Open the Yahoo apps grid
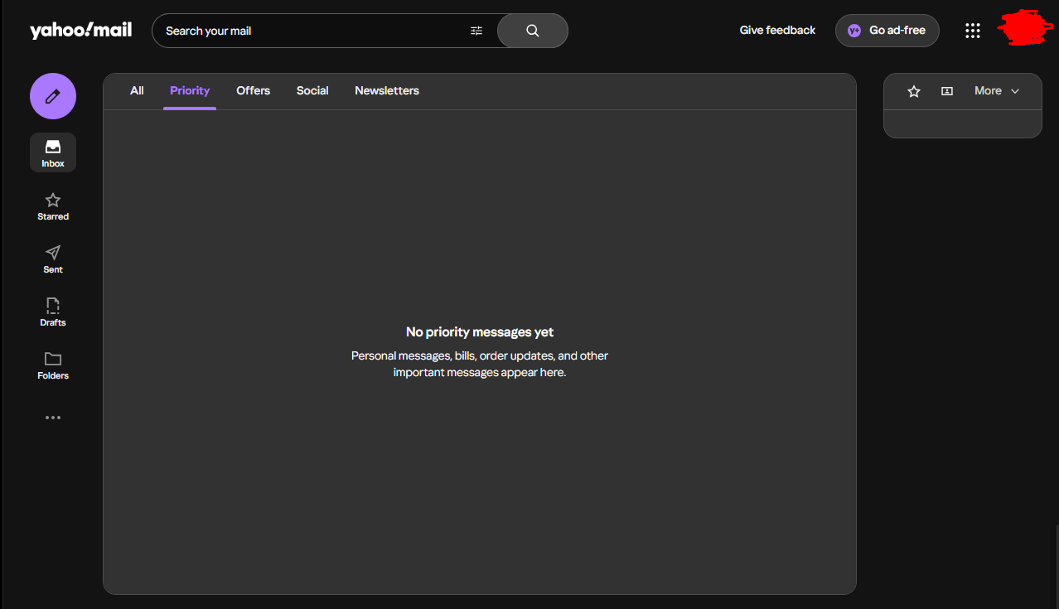This screenshot has width=1059, height=609. click(x=973, y=31)
